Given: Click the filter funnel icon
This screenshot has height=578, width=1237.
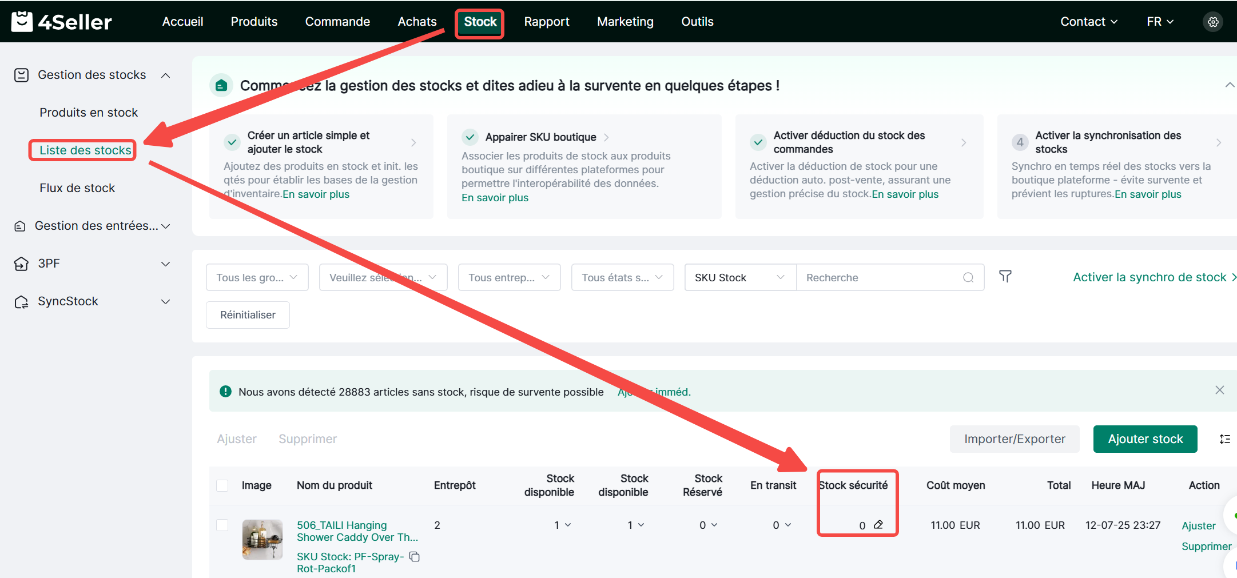Looking at the screenshot, I should (x=1005, y=277).
